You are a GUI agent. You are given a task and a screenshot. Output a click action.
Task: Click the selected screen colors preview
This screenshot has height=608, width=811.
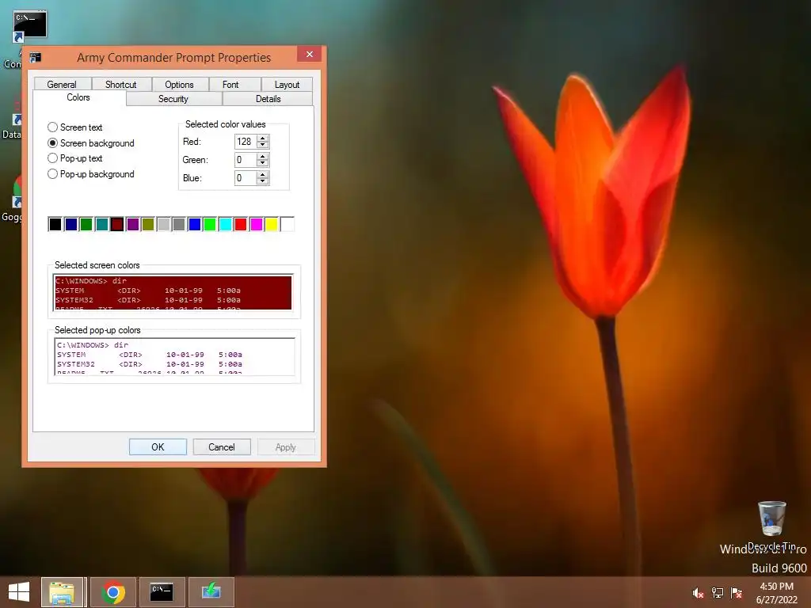point(173,293)
